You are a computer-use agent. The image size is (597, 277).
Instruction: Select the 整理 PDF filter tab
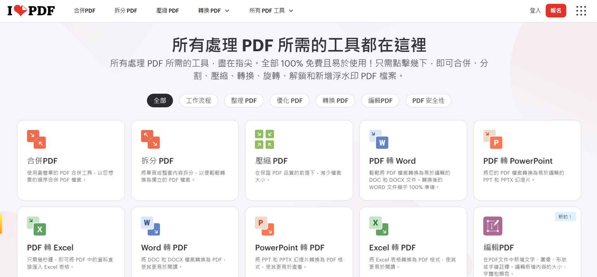pyautogui.click(x=244, y=101)
